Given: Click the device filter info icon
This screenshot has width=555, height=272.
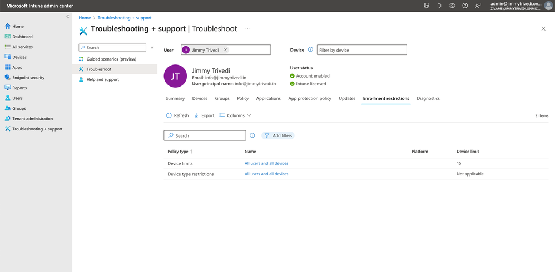Looking at the screenshot, I should pyautogui.click(x=310, y=50).
